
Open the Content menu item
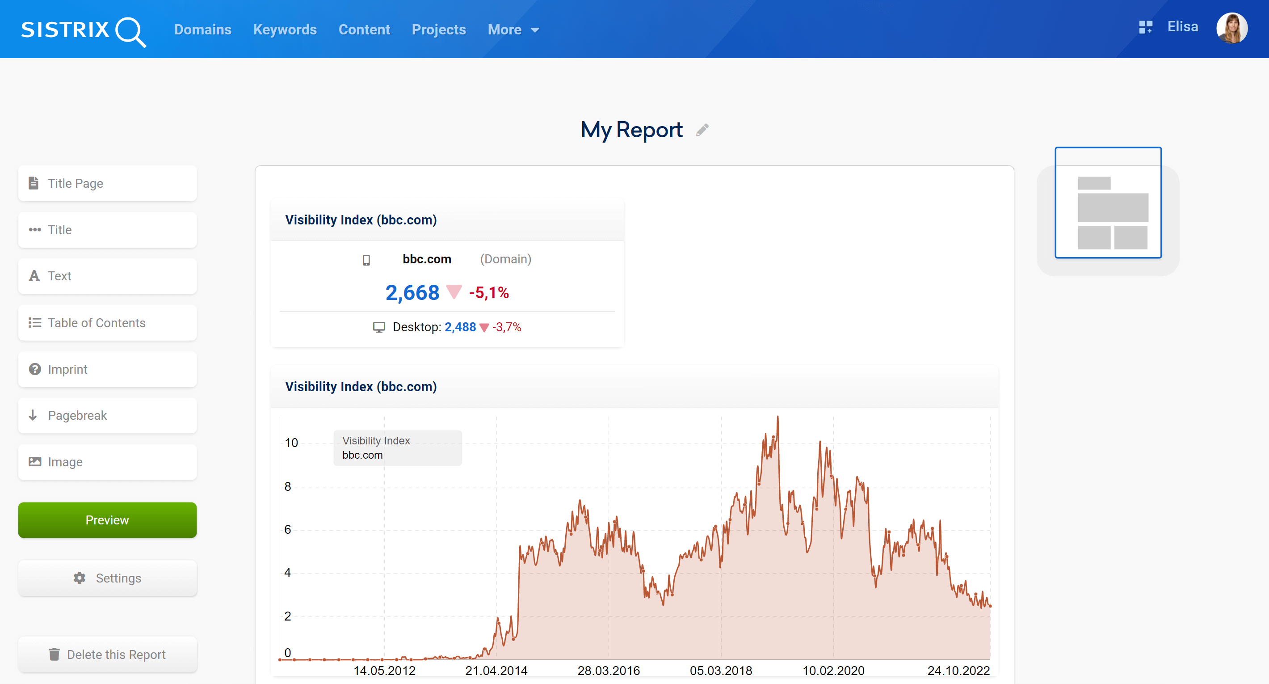pyautogui.click(x=364, y=30)
